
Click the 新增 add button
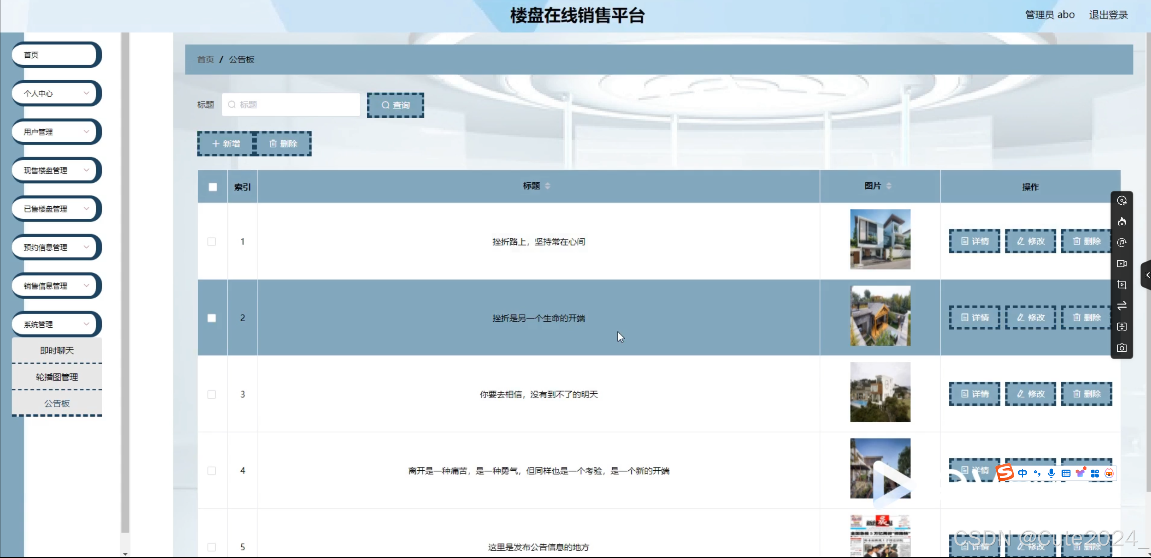[226, 144]
